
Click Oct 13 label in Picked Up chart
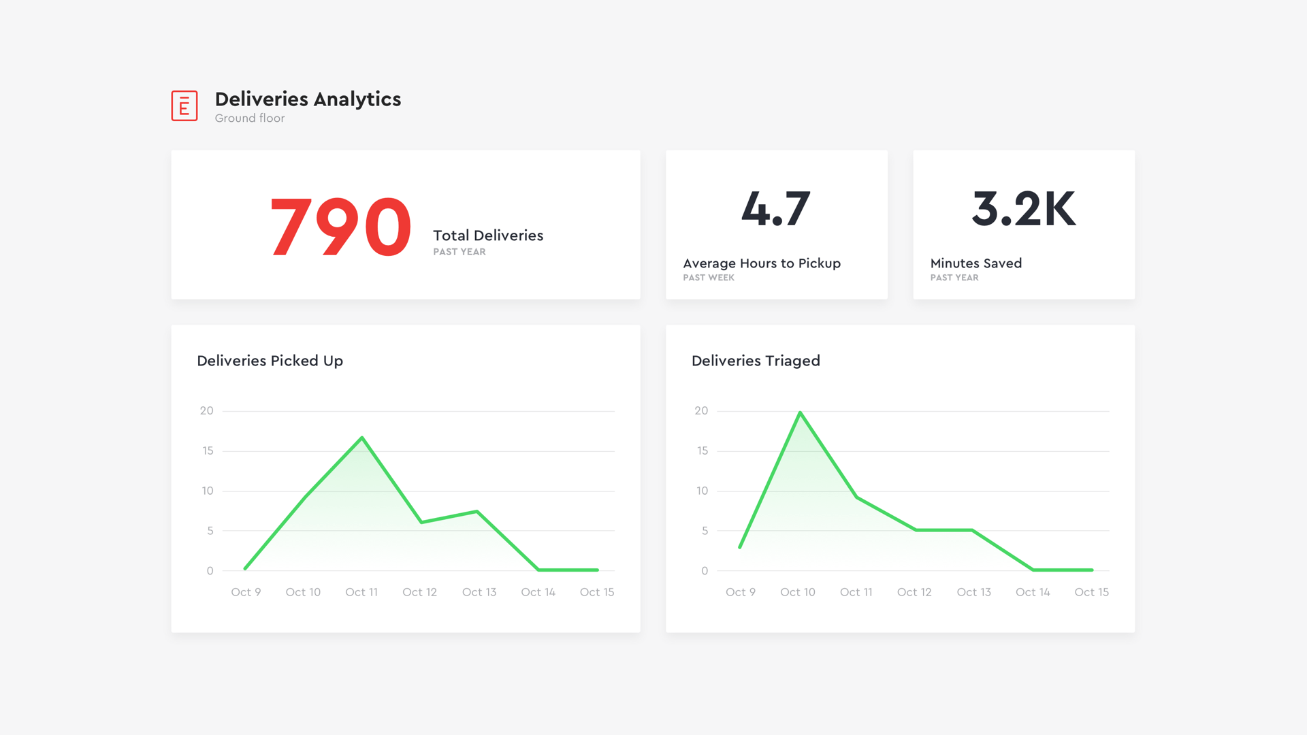[x=479, y=592]
